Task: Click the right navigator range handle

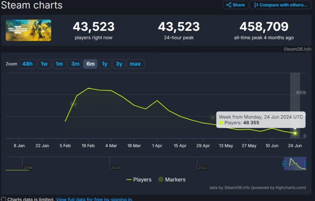Action: [306, 163]
